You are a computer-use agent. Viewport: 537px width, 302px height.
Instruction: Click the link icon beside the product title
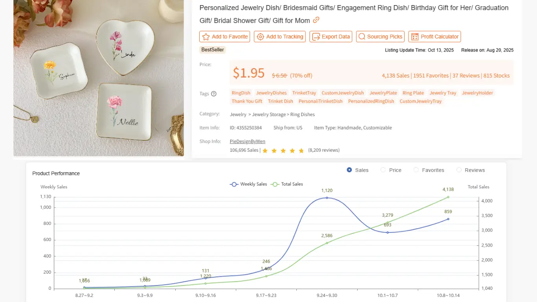pos(316,20)
